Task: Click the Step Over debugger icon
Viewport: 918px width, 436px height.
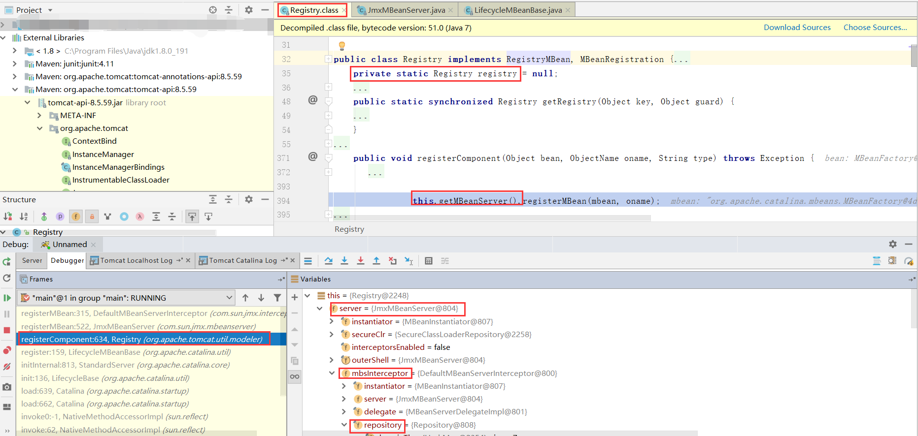Action: 328,261
